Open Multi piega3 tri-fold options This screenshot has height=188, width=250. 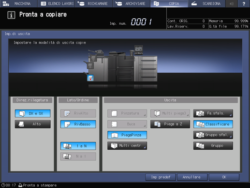tap(170, 113)
